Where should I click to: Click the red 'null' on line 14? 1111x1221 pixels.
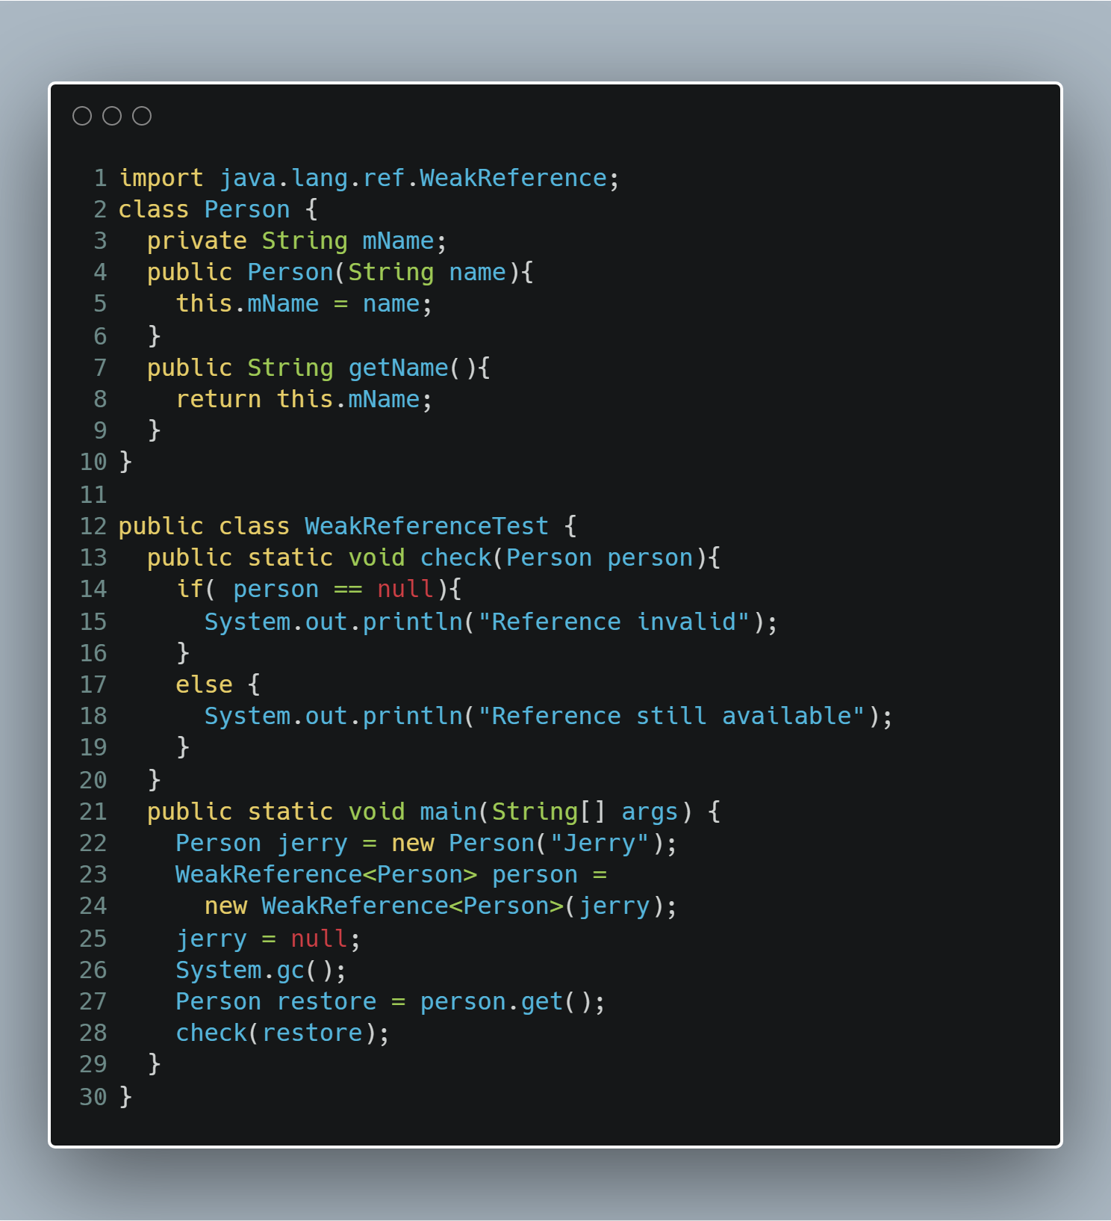point(405,589)
